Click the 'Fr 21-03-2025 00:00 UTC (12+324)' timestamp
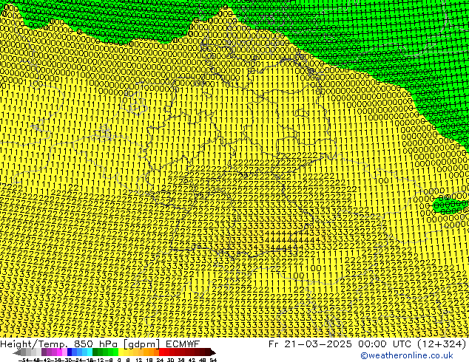The height and width of the screenshot is (362, 469). pos(368,344)
